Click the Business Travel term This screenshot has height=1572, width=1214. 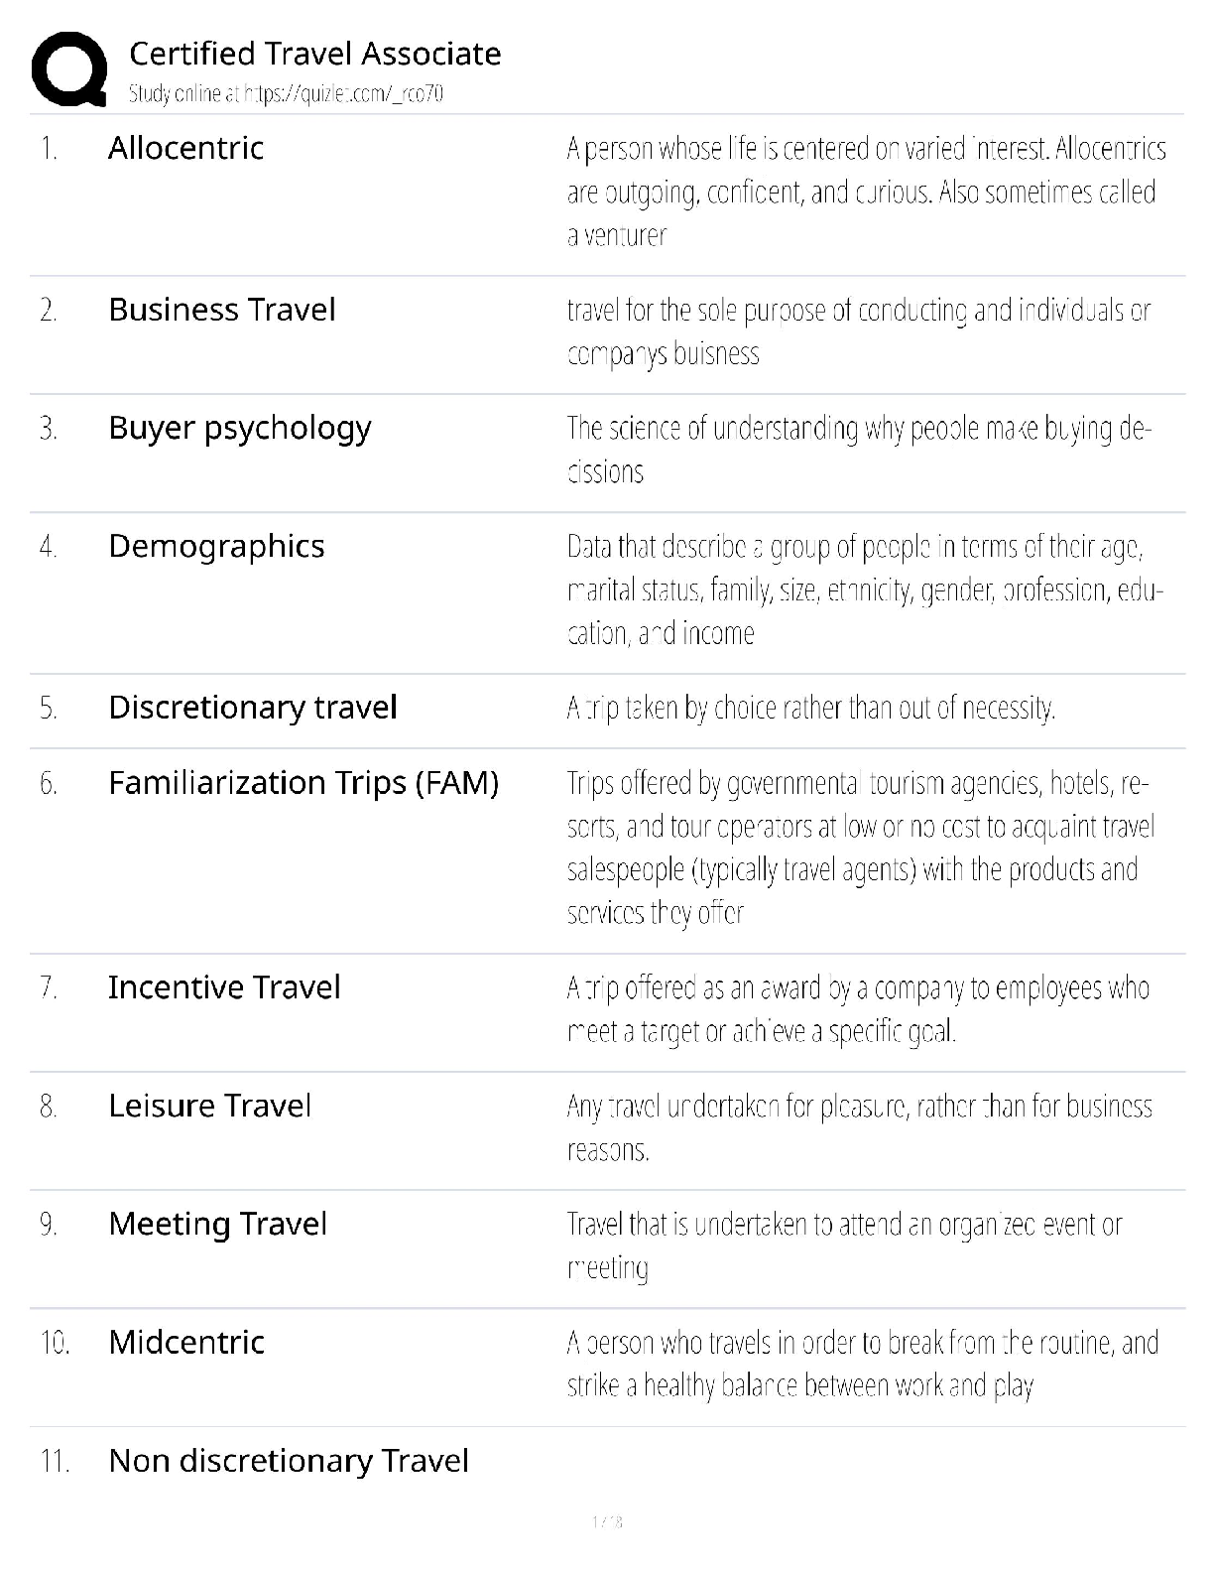(221, 310)
